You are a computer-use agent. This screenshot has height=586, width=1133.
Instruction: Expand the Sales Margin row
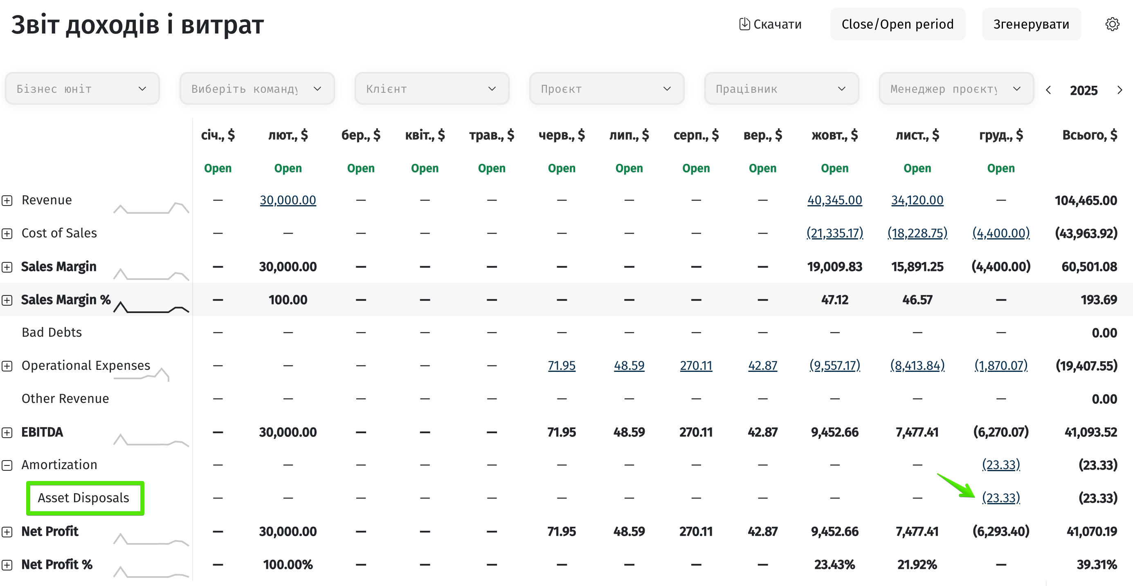7,267
